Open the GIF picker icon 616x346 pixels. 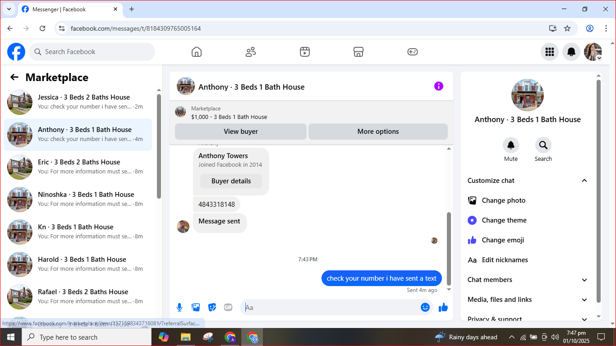228,307
